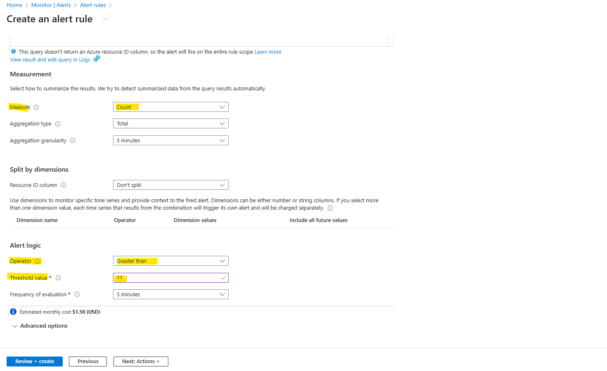The height and width of the screenshot is (371, 607).
Task: Click the Next: Actions button
Action: (141, 362)
